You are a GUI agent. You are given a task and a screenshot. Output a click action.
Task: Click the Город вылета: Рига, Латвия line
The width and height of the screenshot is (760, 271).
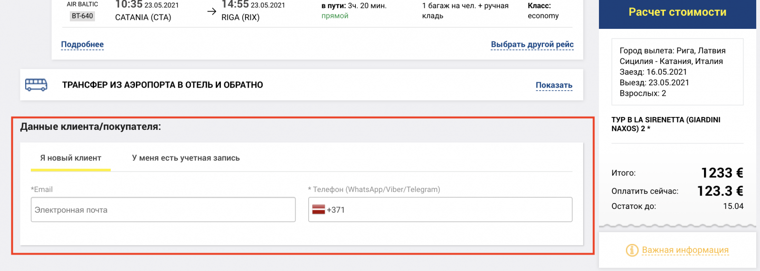point(673,51)
